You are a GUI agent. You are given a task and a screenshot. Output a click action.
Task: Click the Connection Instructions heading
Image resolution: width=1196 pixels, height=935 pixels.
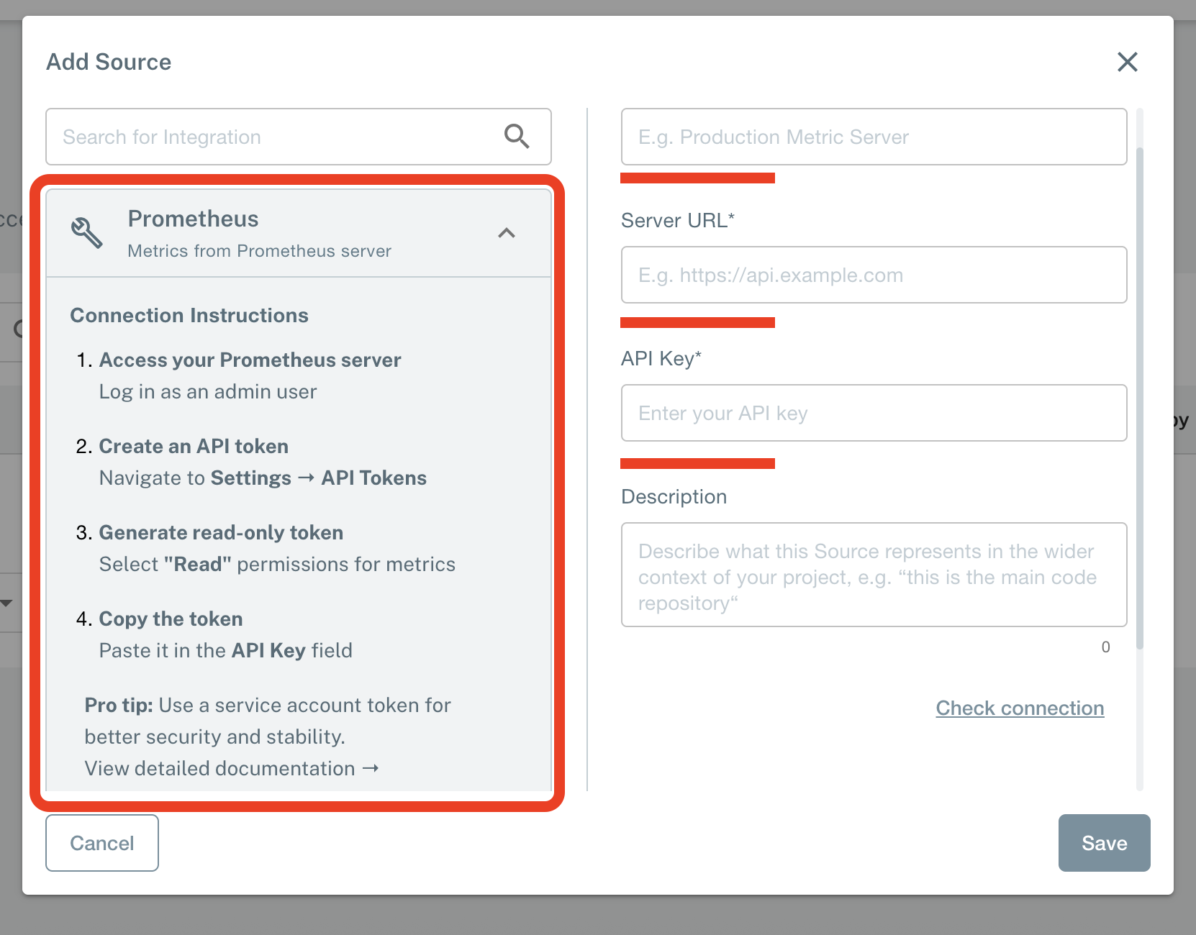click(x=189, y=315)
